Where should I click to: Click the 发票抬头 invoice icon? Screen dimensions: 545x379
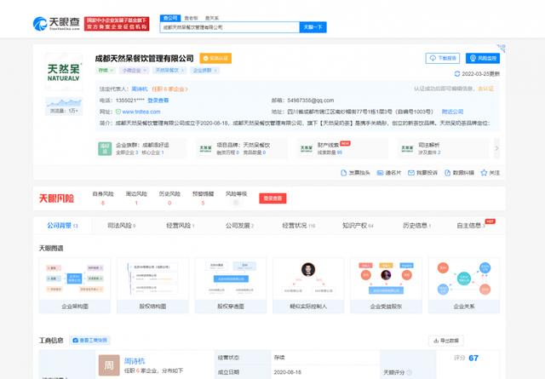tap(343, 173)
